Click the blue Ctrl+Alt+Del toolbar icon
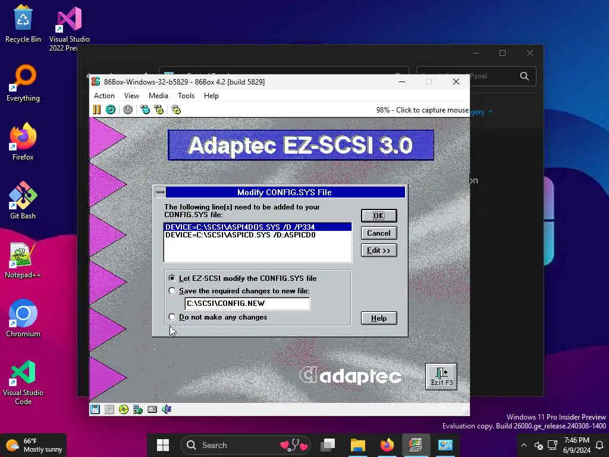Image resolution: width=609 pixels, height=457 pixels. (145, 109)
